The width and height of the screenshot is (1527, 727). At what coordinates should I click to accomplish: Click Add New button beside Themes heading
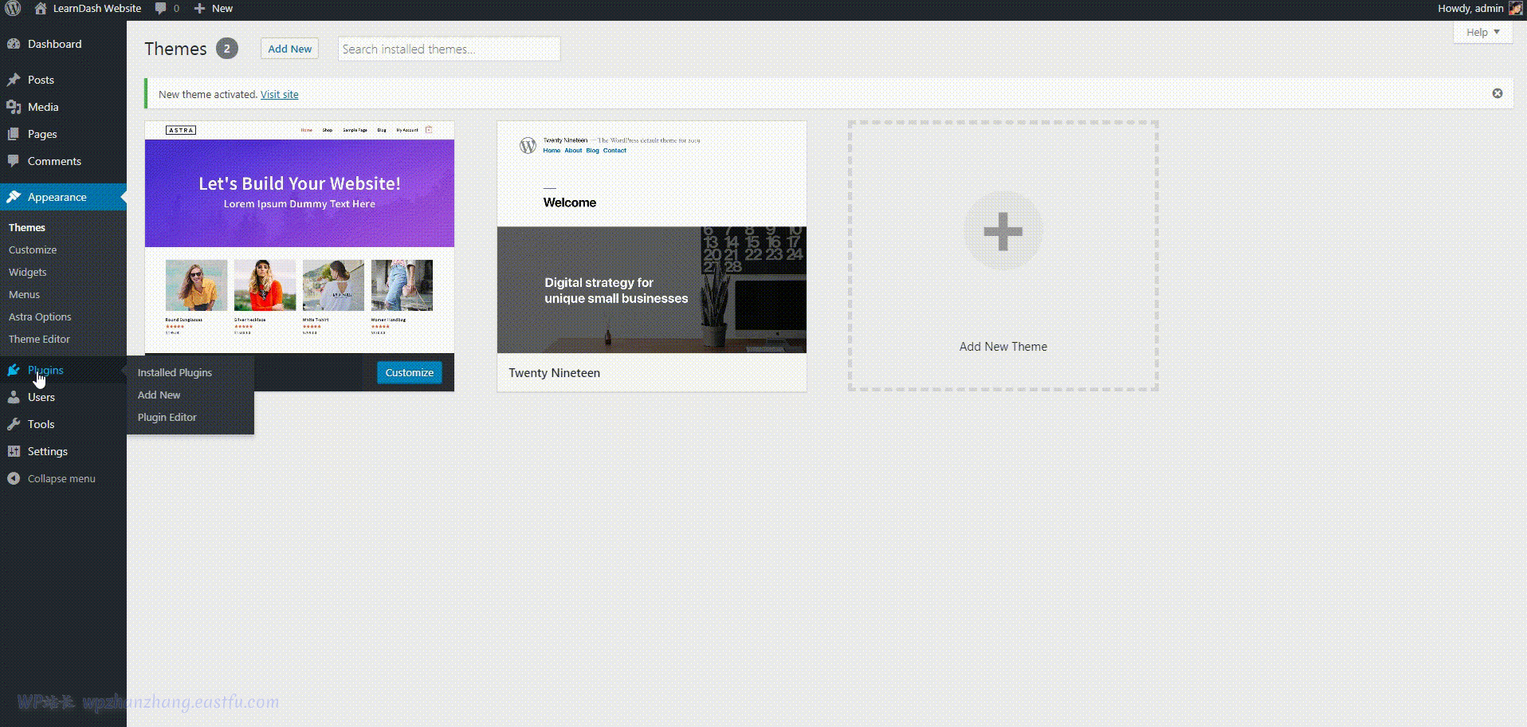[x=290, y=49]
